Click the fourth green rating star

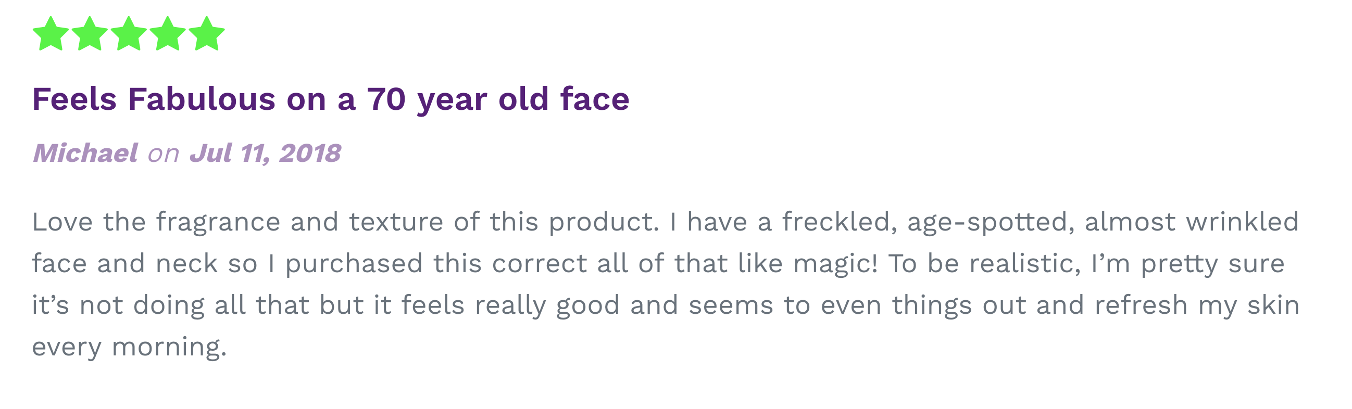coord(167,34)
